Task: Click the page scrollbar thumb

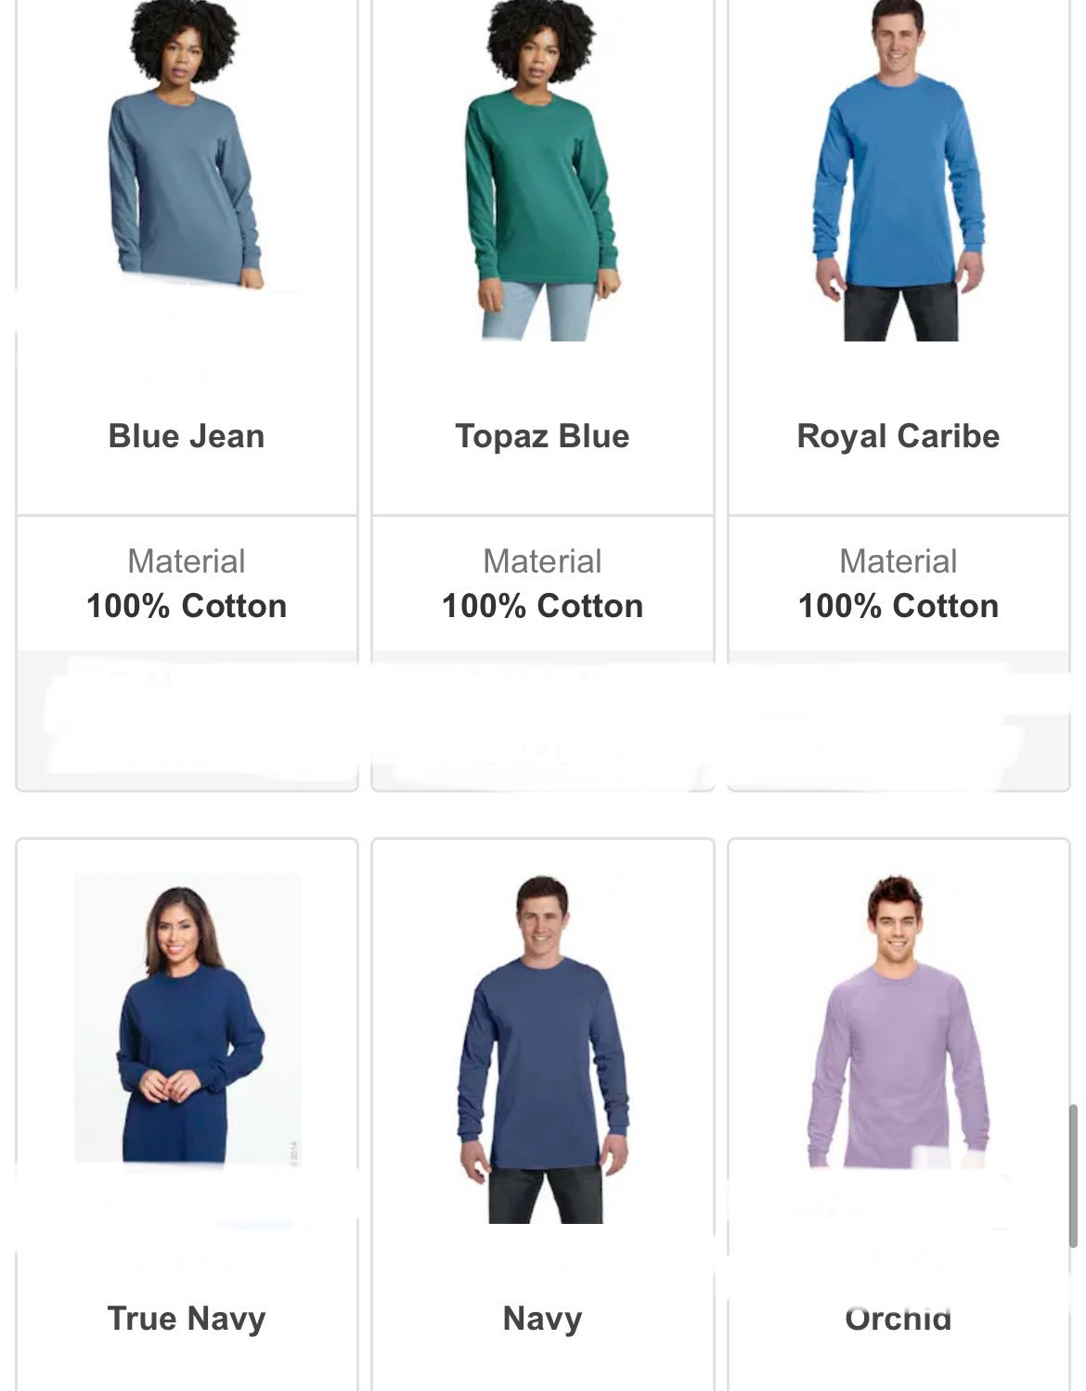Action: (1073, 1176)
